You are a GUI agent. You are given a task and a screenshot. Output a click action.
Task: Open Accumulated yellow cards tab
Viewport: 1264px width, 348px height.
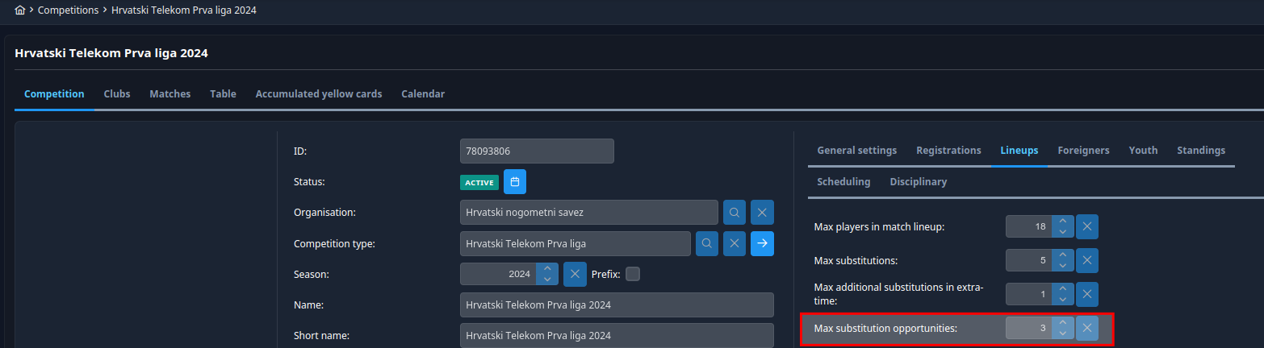[319, 94]
